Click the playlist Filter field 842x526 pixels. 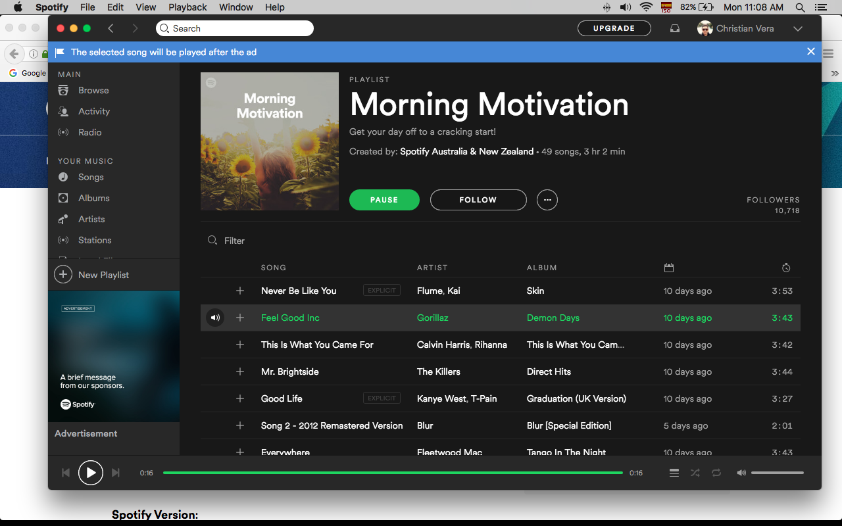pos(234,241)
